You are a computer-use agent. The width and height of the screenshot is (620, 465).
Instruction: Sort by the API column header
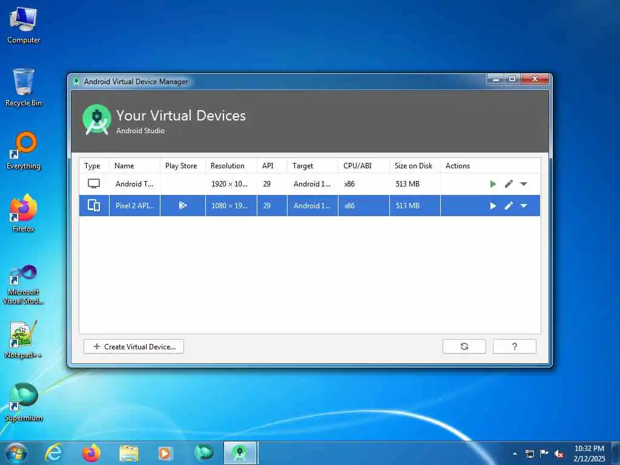pos(272,166)
